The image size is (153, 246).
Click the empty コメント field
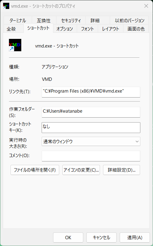[91, 156]
